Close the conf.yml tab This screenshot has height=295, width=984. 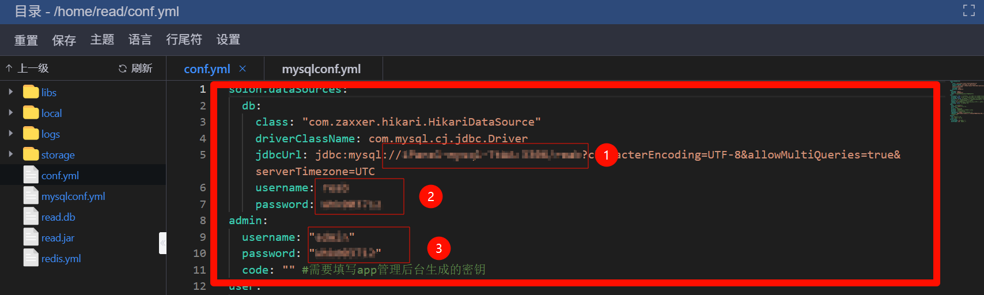tap(243, 69)
